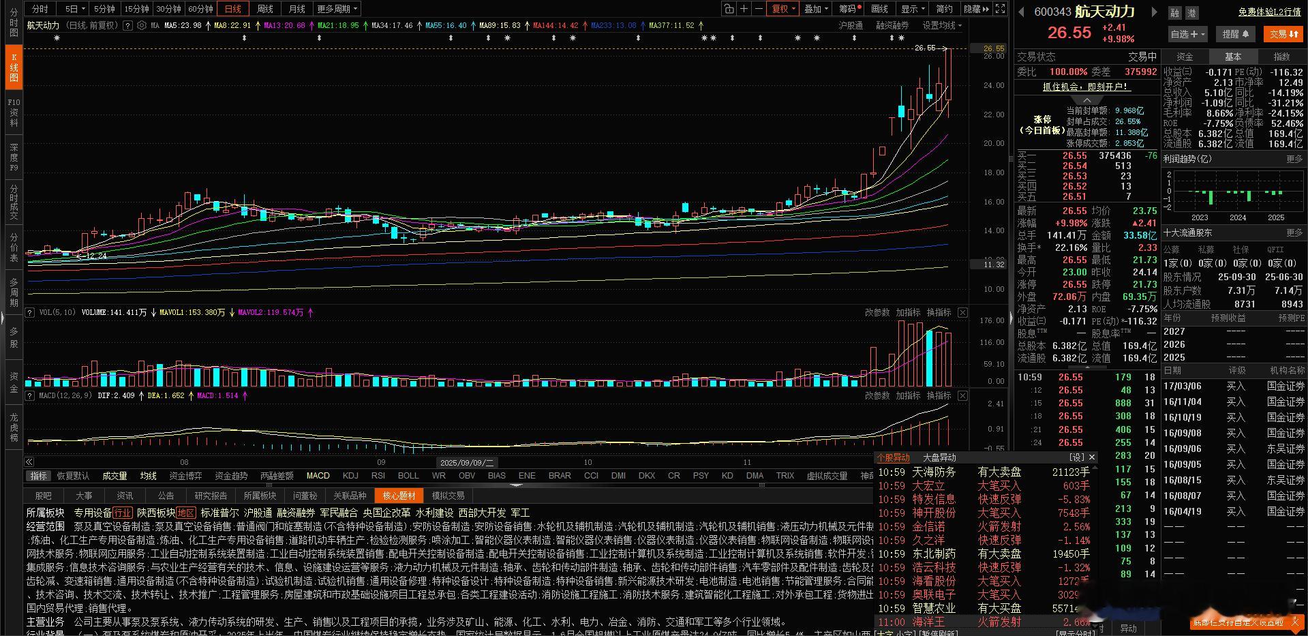This screenshot has height=636, width=1308.
Task: Click 抓住机会，即刻开户 link
Action: point(1086,87)
